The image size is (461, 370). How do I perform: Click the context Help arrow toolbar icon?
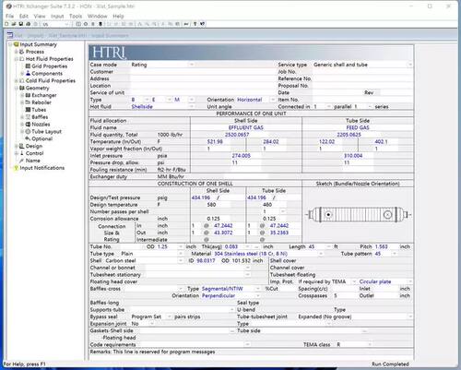coord(202,24)
